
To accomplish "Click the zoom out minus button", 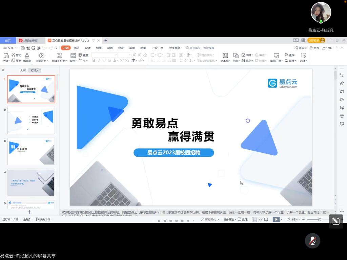I will point(303,219).
